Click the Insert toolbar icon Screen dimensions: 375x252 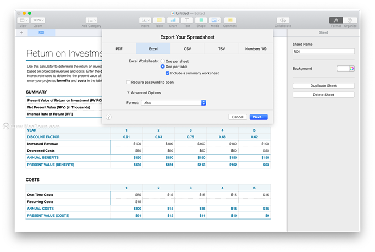[x=145, y=20]
